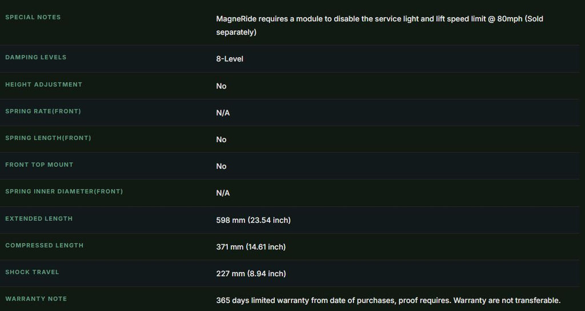Screen dimensions: 585x311
Task: Click the HEIGHT ADJUSTMENT label
Action: (x=43, y=84)
